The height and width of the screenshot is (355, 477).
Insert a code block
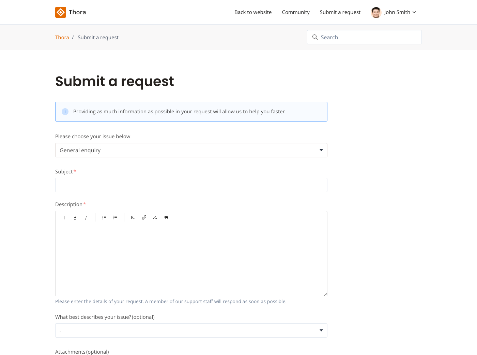[133, 217]
